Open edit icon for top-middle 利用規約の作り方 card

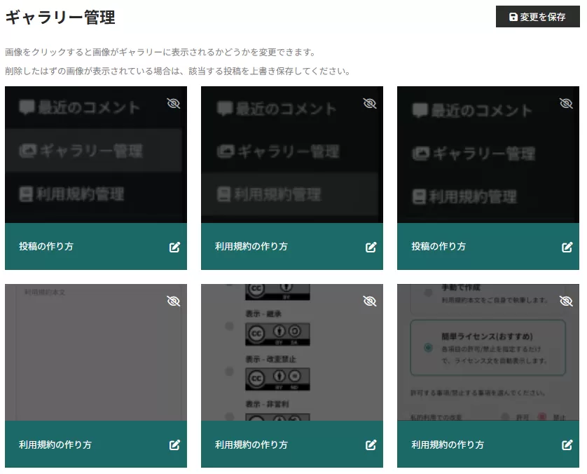click(x=371, y=247)
